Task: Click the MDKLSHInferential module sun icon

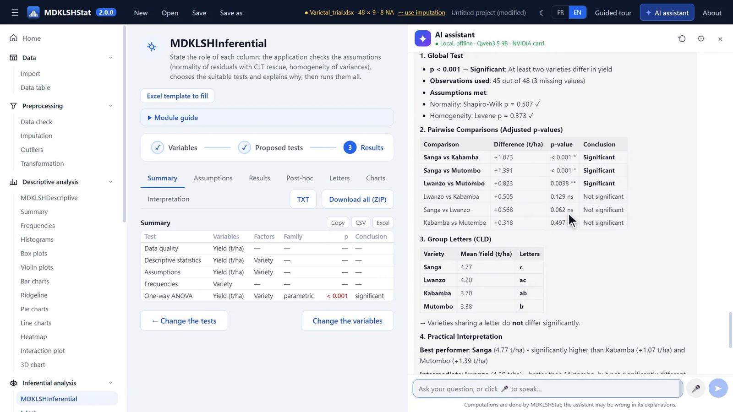Action: click(x=152, y=47)
